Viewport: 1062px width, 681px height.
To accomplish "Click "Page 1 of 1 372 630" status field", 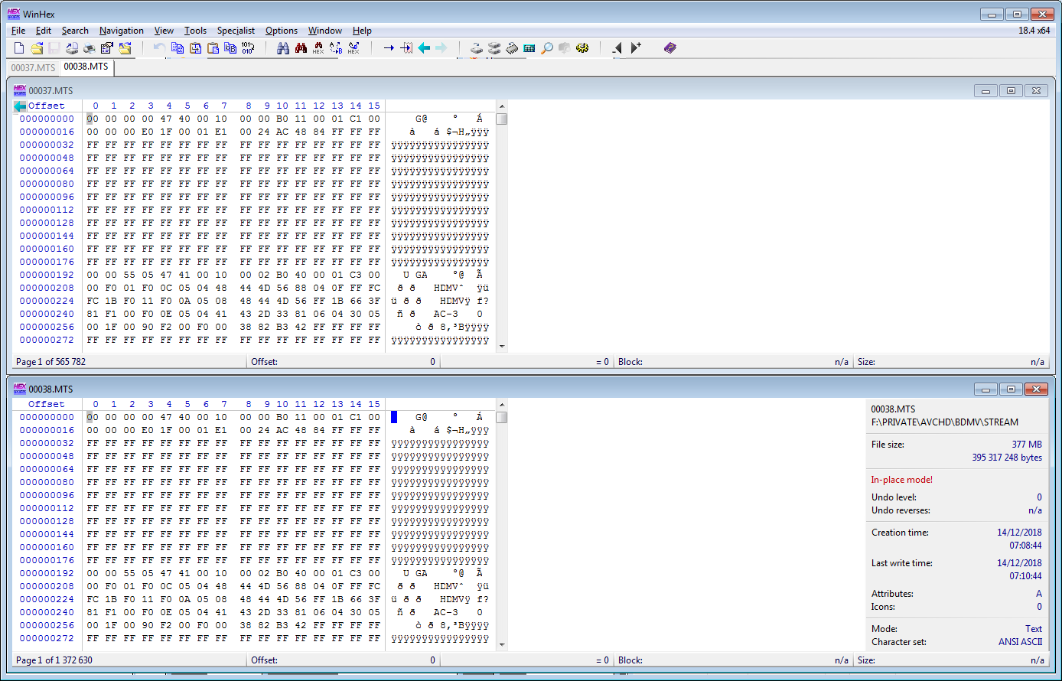I will pos(129,660).
